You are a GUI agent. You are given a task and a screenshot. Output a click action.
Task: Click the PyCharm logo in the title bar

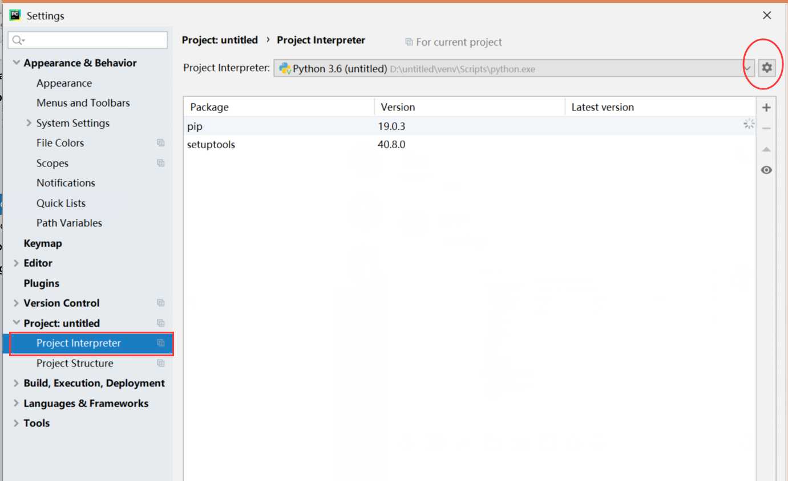pos(15,15)
